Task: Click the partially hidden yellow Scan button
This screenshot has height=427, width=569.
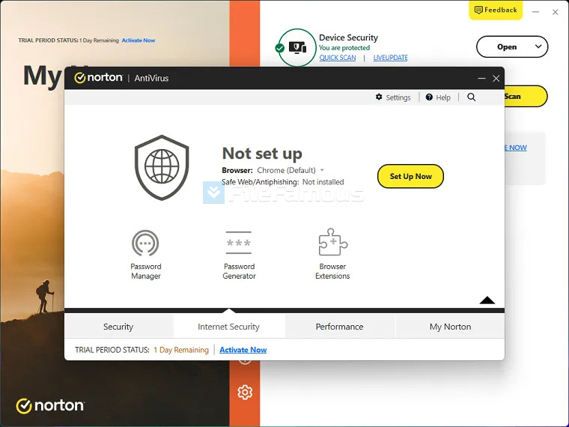Action: [526, 96]
